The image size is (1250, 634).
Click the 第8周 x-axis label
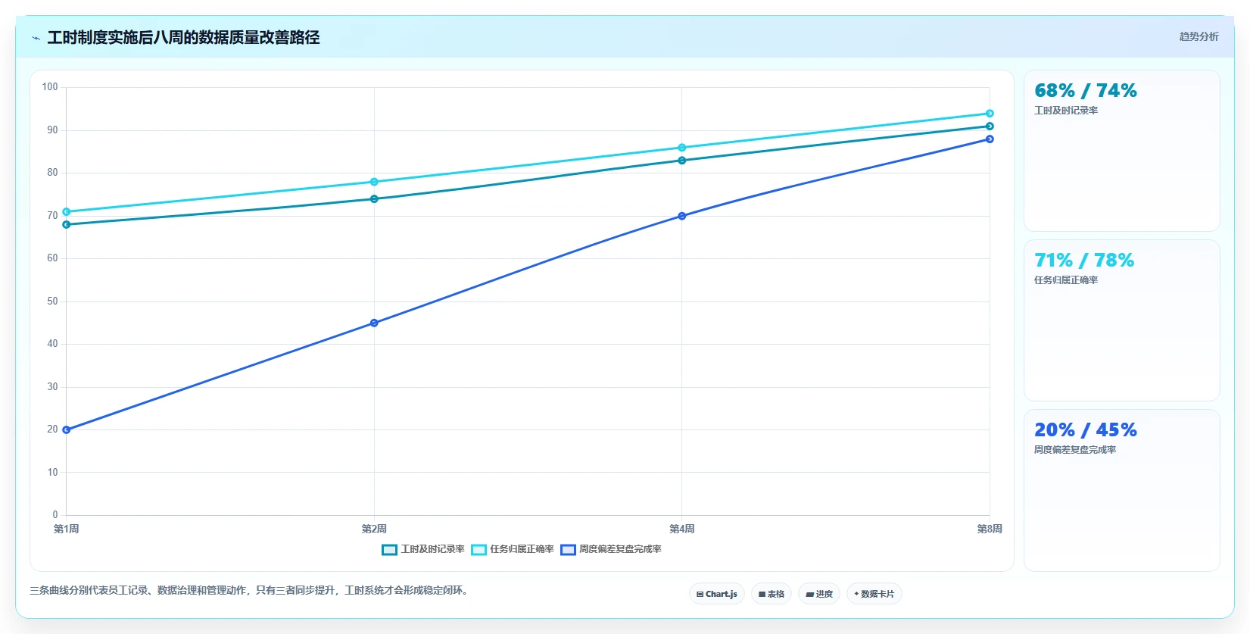990,529
